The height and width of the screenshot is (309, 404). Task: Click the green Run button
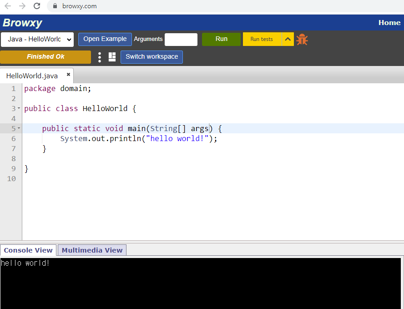pyautogui.click(x=221, y=39)
